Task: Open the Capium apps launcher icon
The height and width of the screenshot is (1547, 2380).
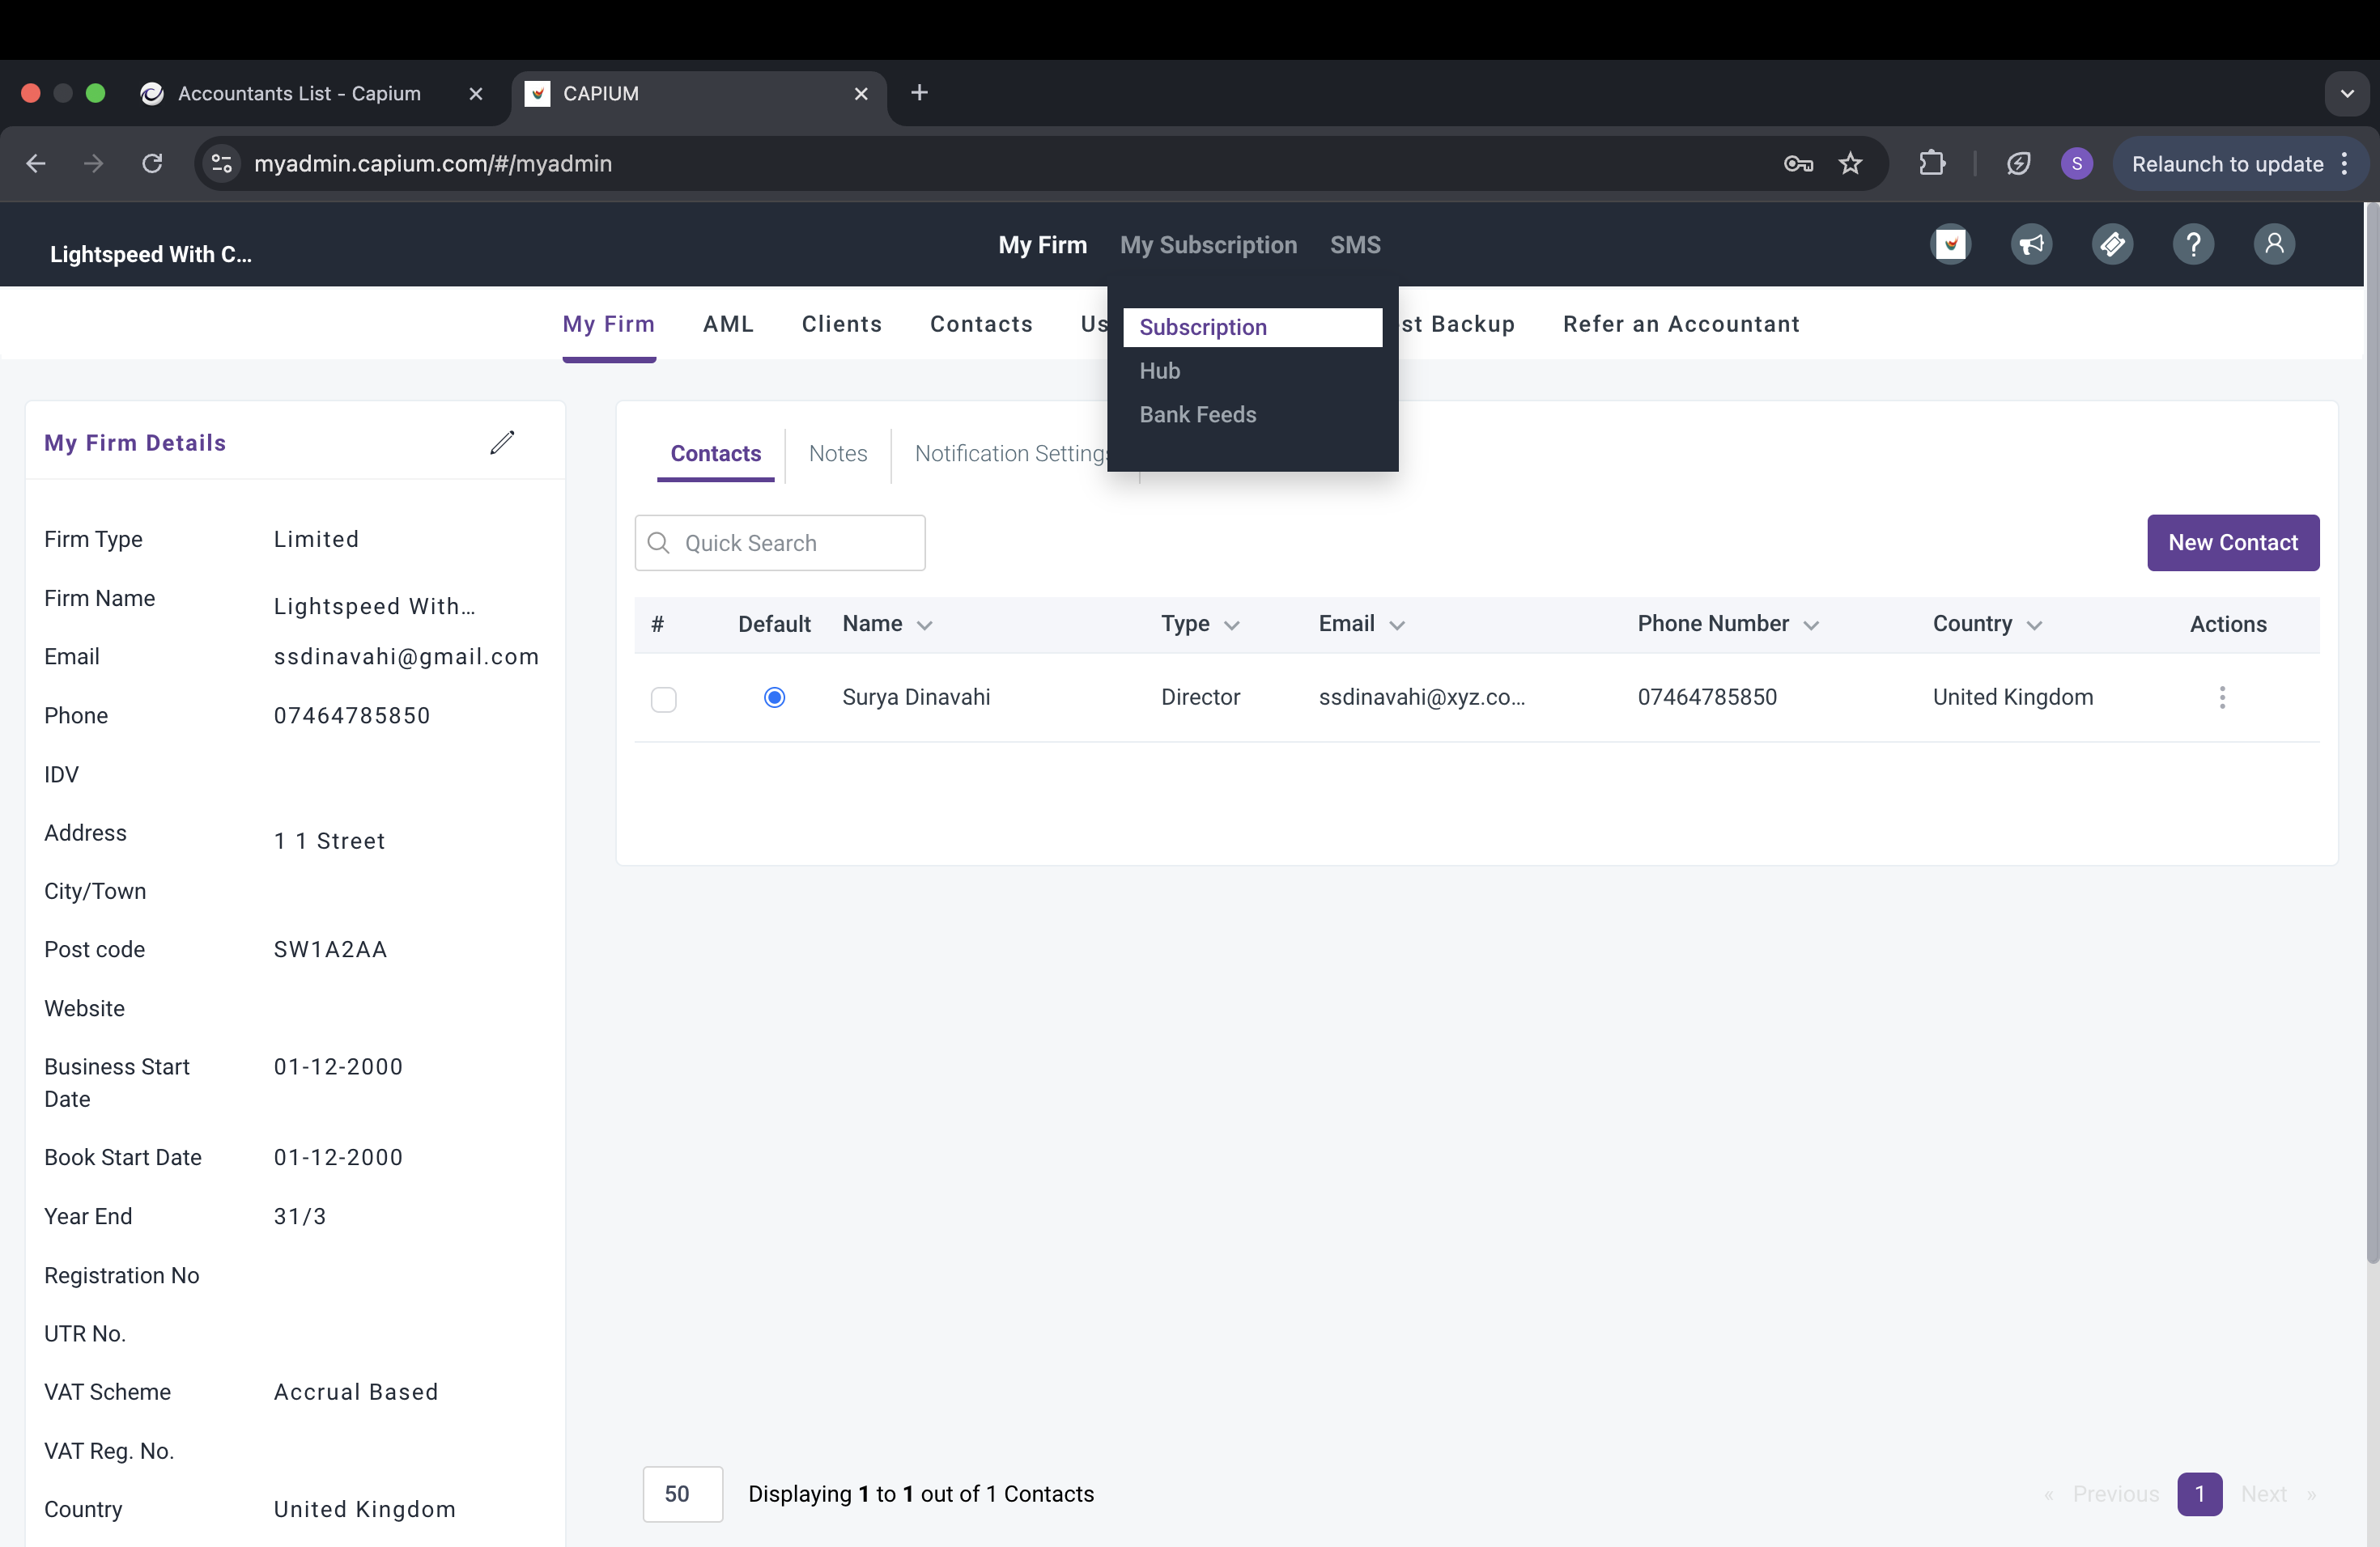Action: pos(1950,245)
